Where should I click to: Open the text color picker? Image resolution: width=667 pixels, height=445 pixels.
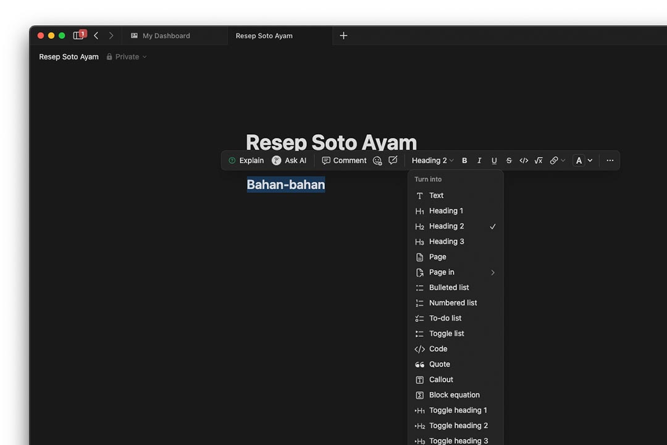[x=579, y=161]
